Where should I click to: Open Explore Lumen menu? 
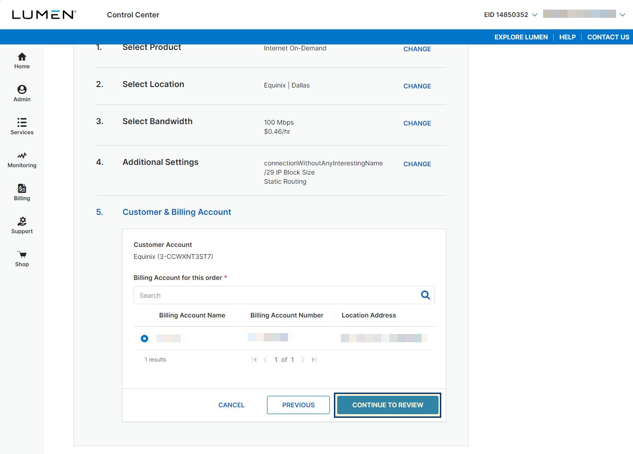point(521,37)
